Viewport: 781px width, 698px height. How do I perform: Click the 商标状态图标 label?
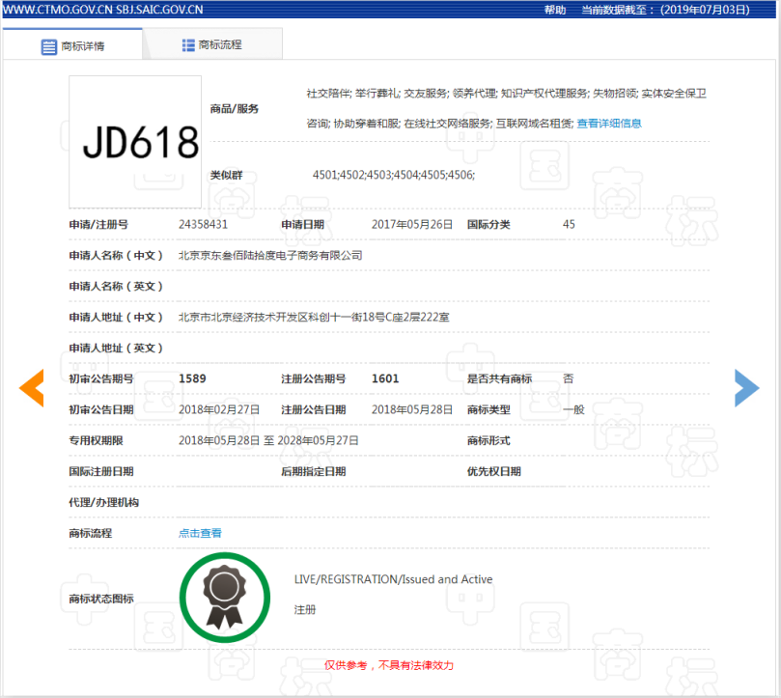pos(101,599)
